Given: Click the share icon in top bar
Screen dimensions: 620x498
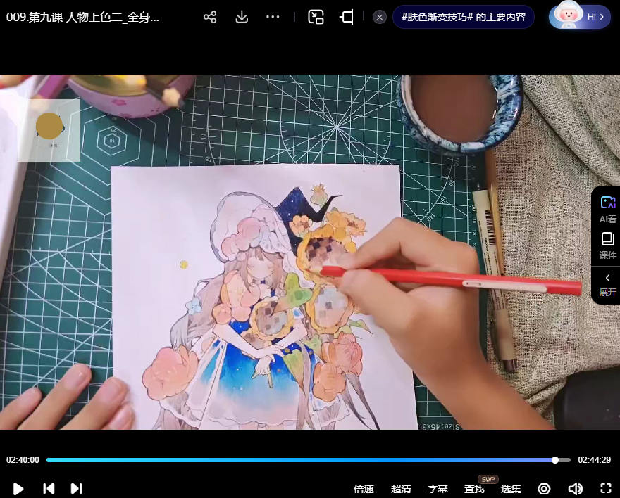Looking at the screenshot, I should pos(210,18).
